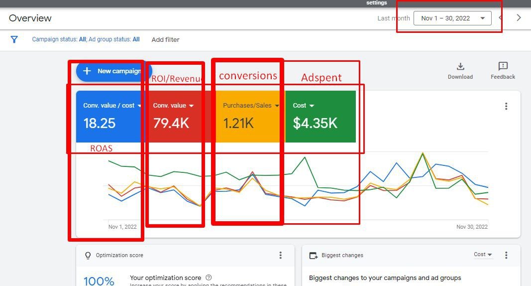
Task: Expand the Conv. value metric dropdown
Action: [192, 106]
